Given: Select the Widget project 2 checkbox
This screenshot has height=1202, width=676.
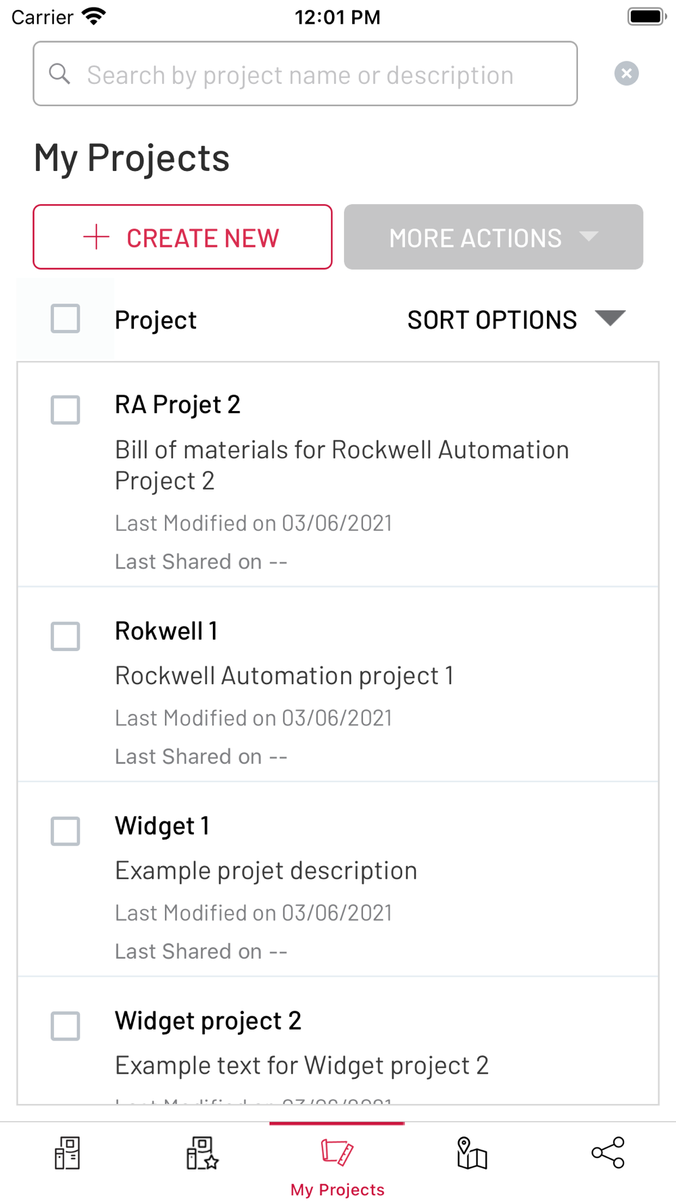Looking at the screenshot, I should [66, 1026].
